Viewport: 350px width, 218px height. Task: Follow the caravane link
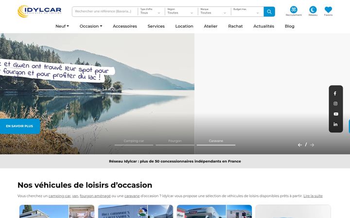[132, 196]
